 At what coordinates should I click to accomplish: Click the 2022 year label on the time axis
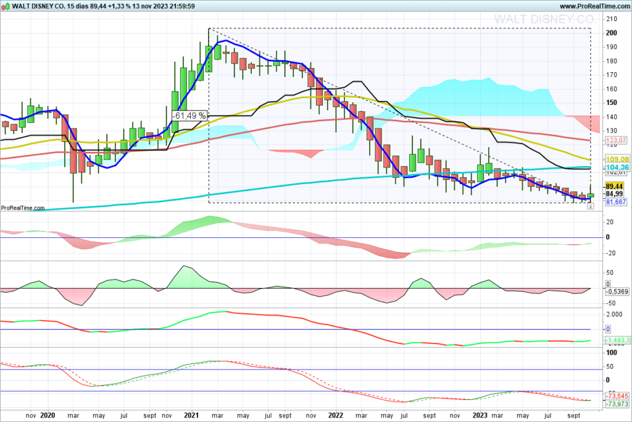(x=336, y=415)
